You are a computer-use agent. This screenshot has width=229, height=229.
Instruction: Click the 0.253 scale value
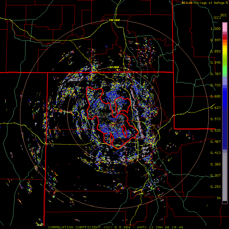click(216, 187)
